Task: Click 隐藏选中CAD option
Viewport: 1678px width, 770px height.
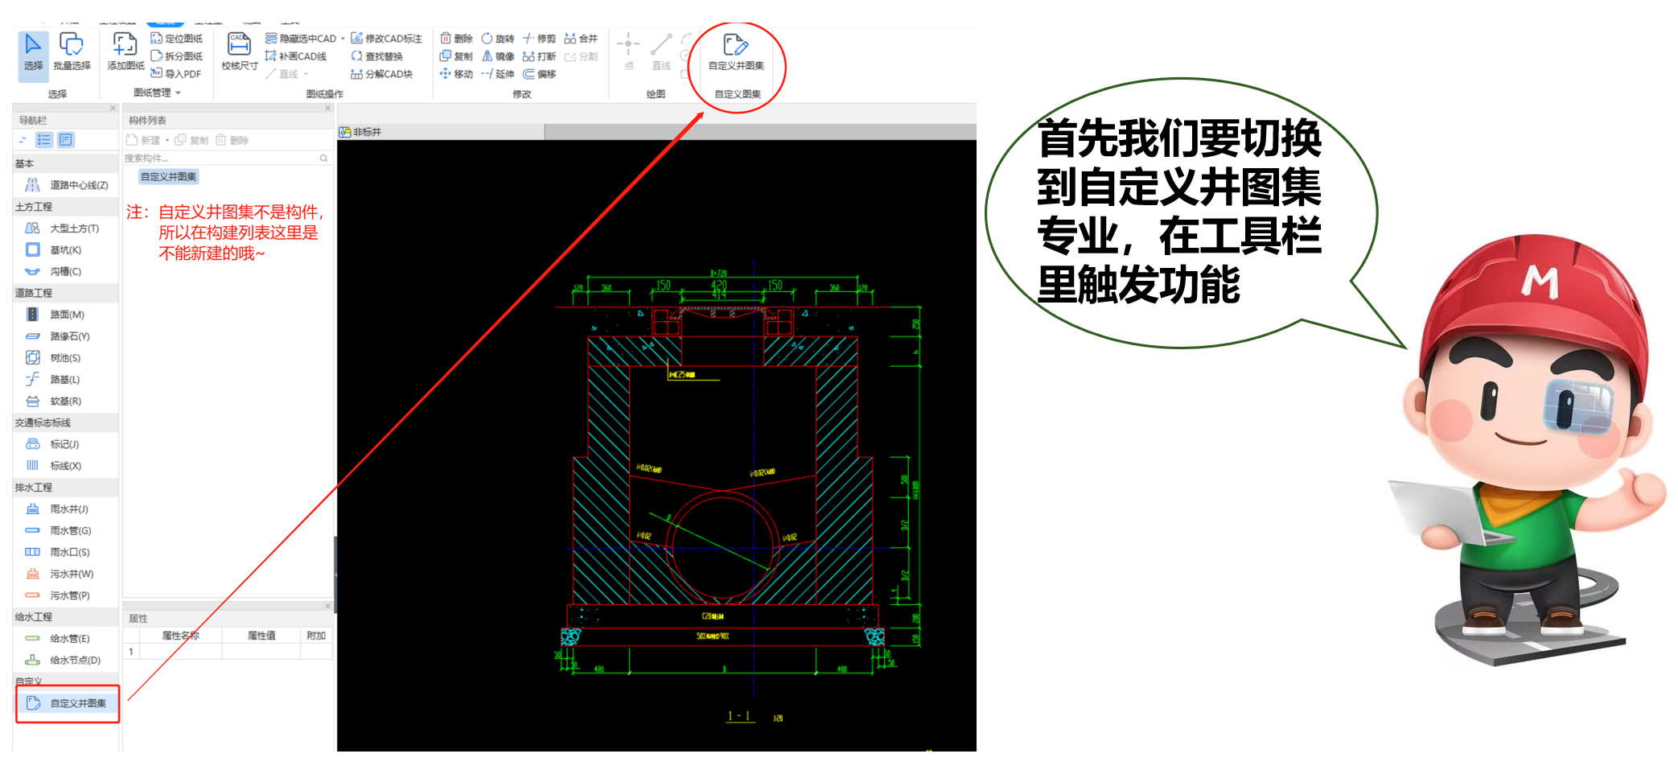Action: [301, 39]
